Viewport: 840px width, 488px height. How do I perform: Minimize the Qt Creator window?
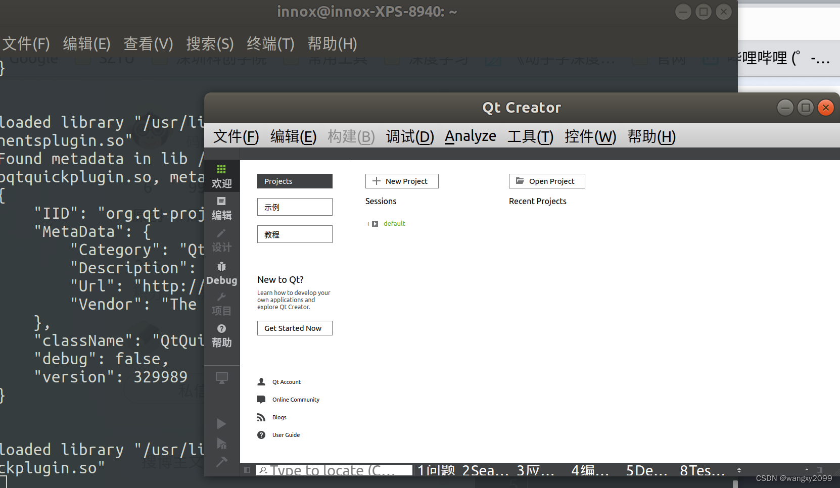click(x=785, y=108)
